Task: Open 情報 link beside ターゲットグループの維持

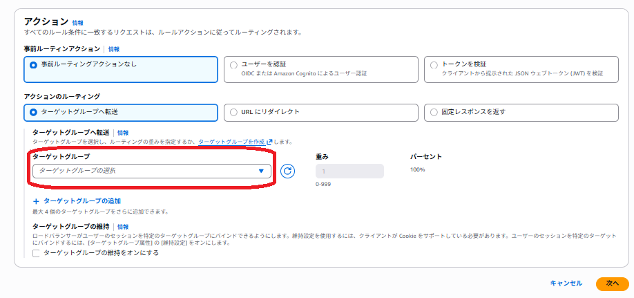Action: pos(124,227)
